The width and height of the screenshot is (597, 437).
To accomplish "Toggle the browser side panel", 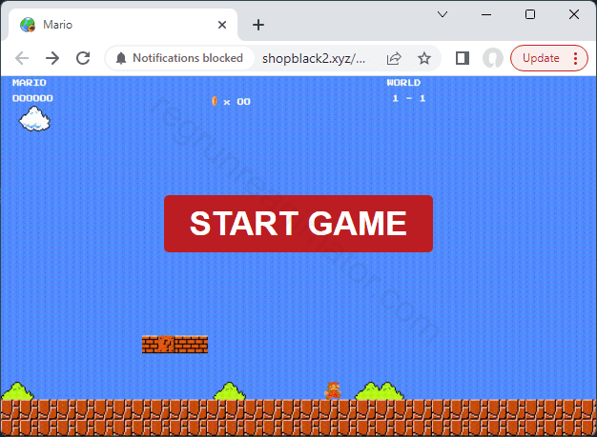I will click(463, 58).
